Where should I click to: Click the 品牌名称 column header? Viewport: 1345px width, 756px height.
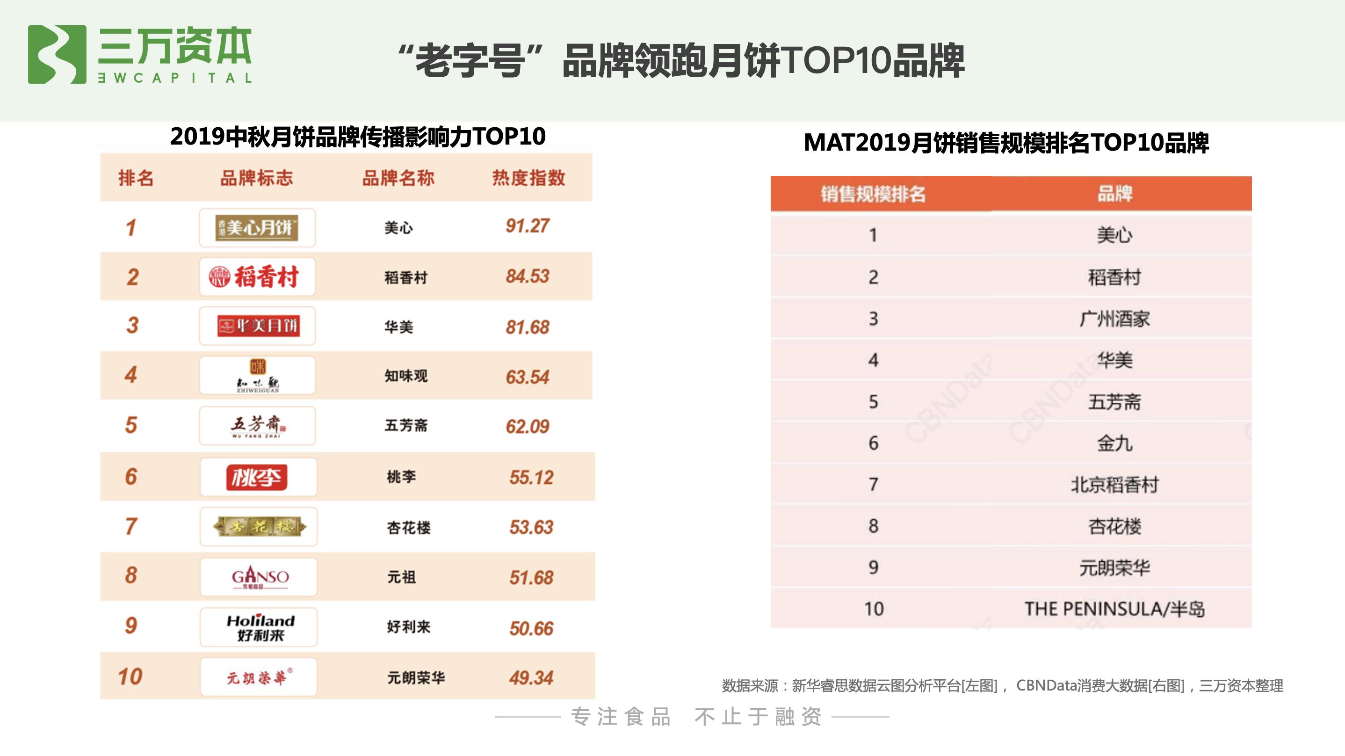(398, 178)
